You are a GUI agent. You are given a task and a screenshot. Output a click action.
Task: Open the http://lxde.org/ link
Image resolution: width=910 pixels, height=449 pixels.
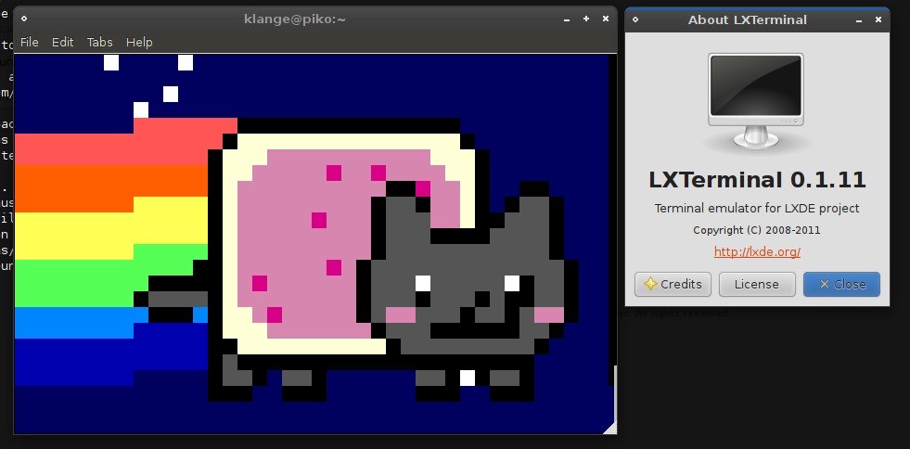757,251
